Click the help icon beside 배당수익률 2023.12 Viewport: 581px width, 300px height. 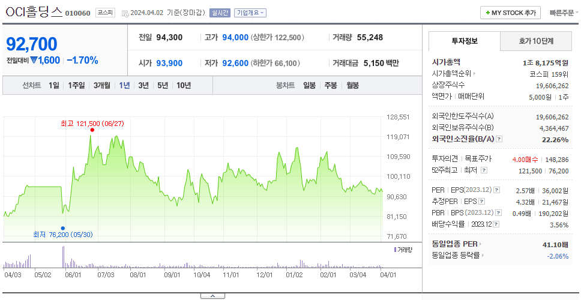(x=496, y=224)
